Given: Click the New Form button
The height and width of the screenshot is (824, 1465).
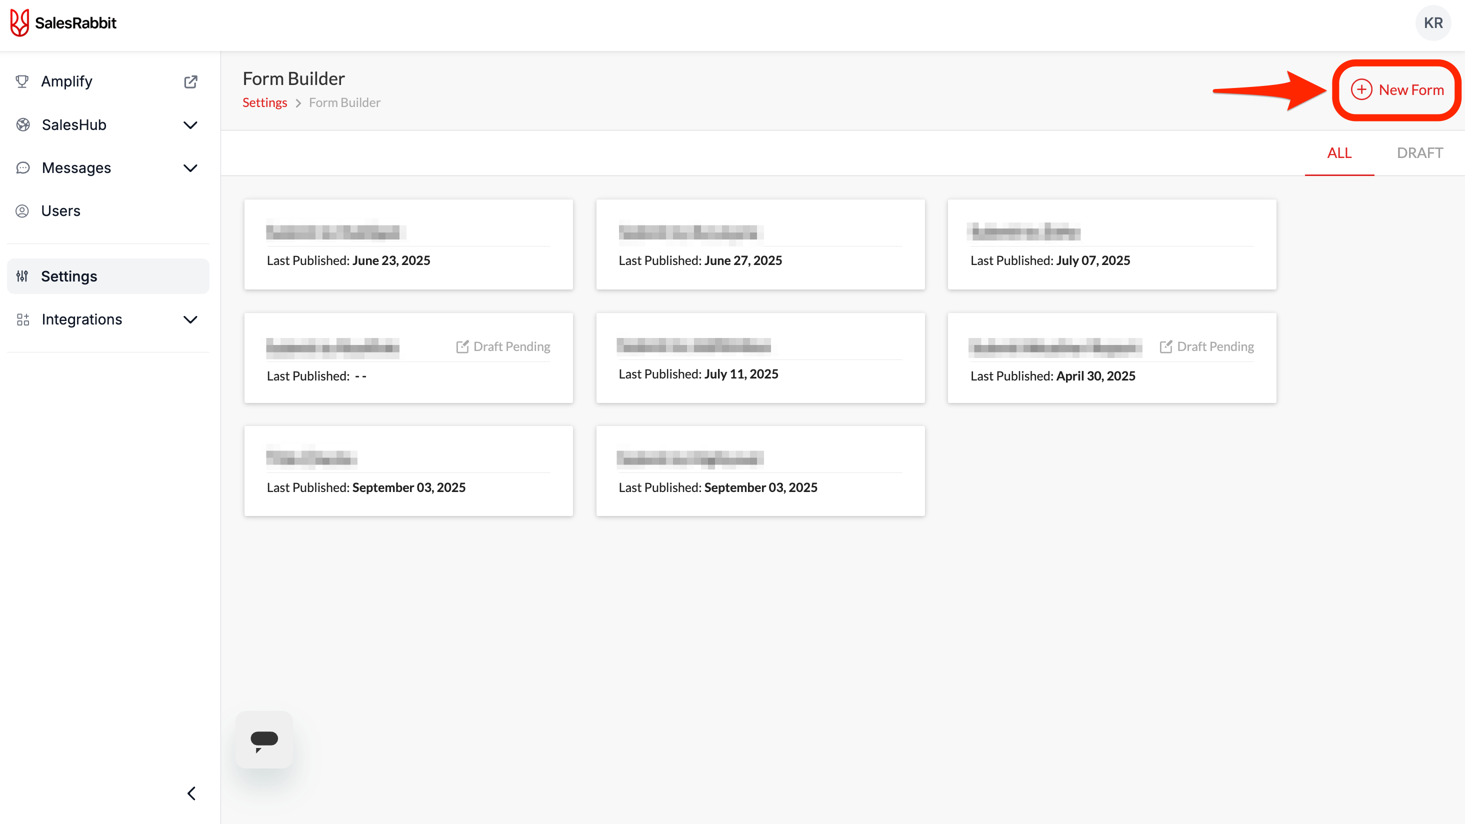Looking at the screenshot, I should (1397, 90).
